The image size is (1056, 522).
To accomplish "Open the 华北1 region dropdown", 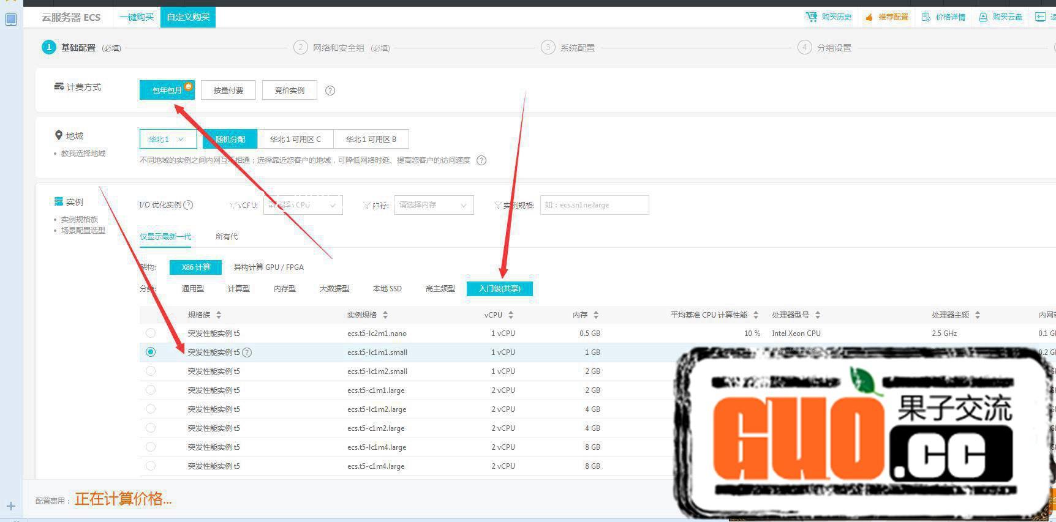I will point(167,140).
